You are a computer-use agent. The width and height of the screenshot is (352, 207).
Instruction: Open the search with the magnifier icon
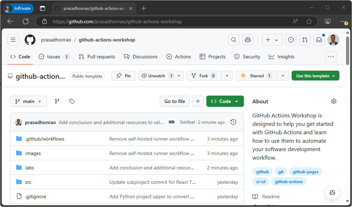coord(233,39)
